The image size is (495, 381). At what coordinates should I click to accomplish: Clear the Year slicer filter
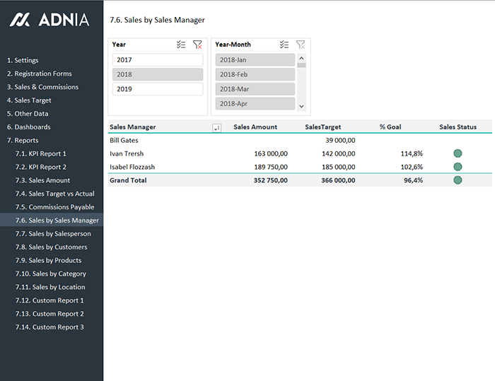(197, 45)
